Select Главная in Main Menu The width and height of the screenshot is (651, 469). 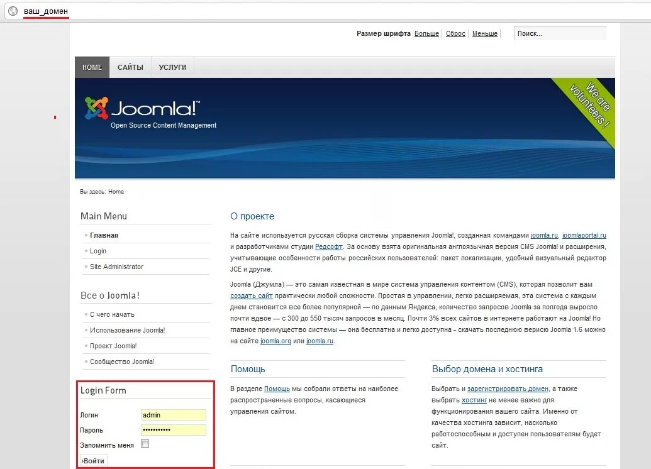point(104,235)
